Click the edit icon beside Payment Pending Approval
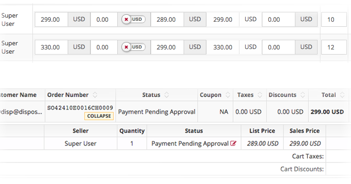Viewport: 351px width, 184px height. click(x=233, y=143)
